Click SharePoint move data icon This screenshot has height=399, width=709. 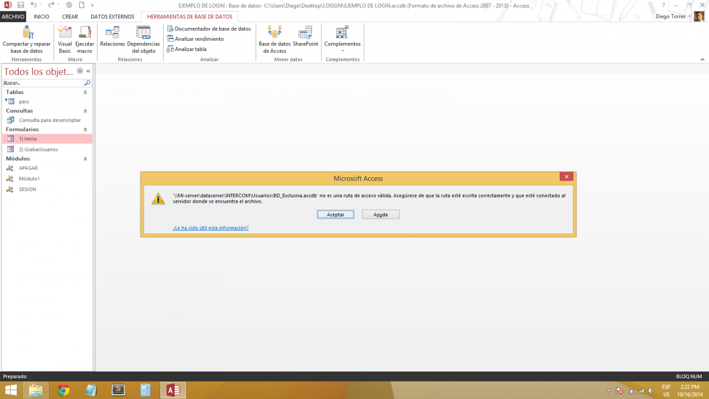click(305, 37)
